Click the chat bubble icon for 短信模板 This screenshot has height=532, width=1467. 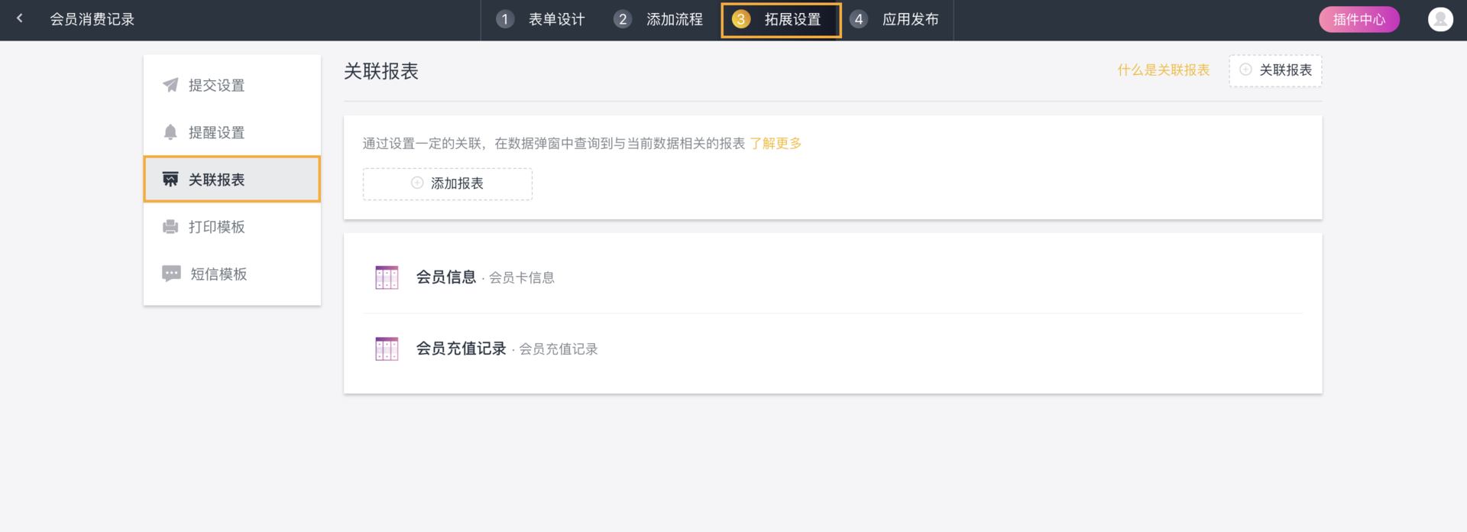coord(171,274)
